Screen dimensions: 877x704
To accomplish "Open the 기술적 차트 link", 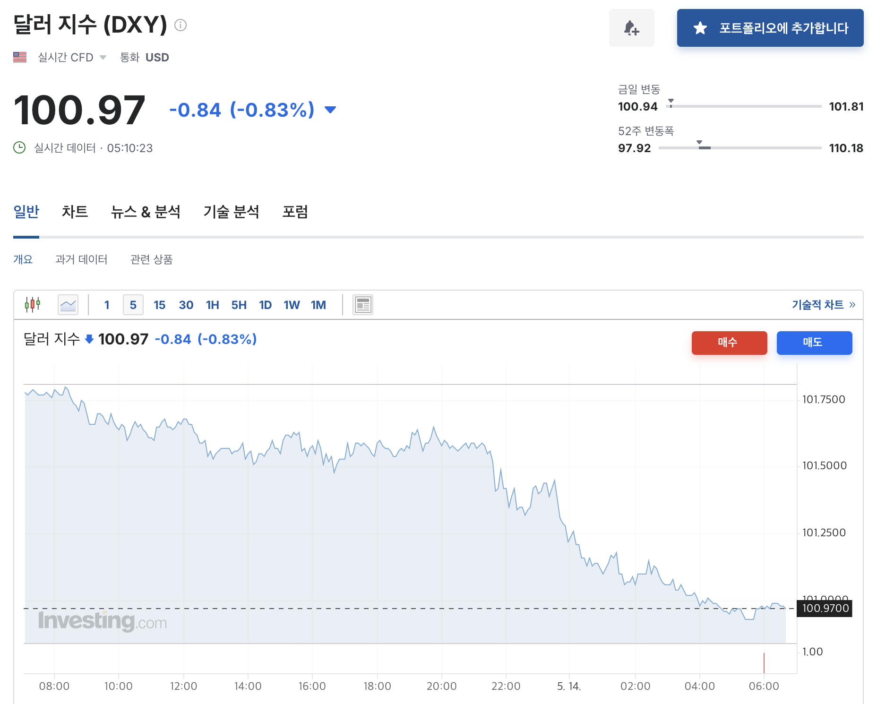I will tap(824, 305).
